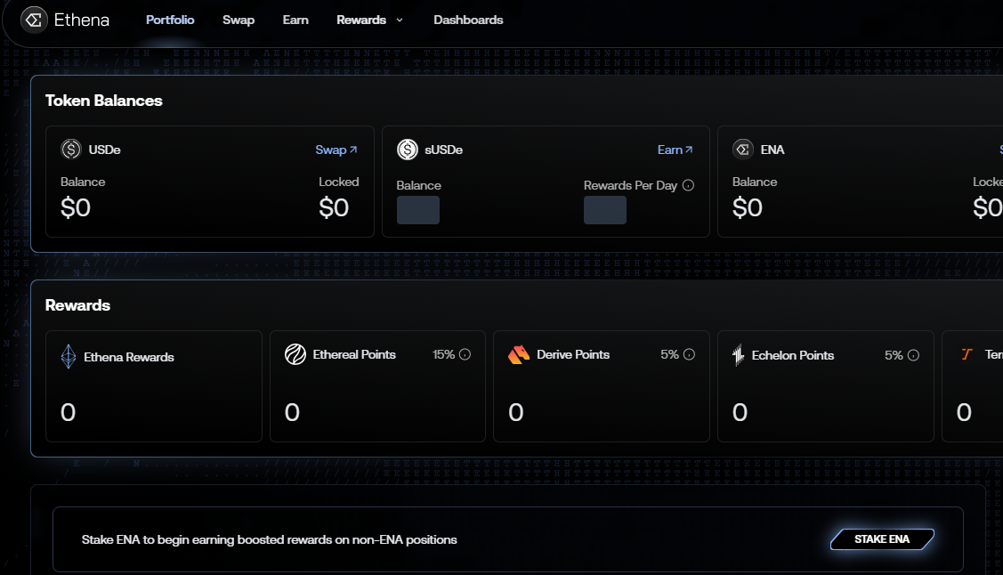The image size is (1003, 575).
Task: Open the Portfolio tab
Action: coord(170,20)
